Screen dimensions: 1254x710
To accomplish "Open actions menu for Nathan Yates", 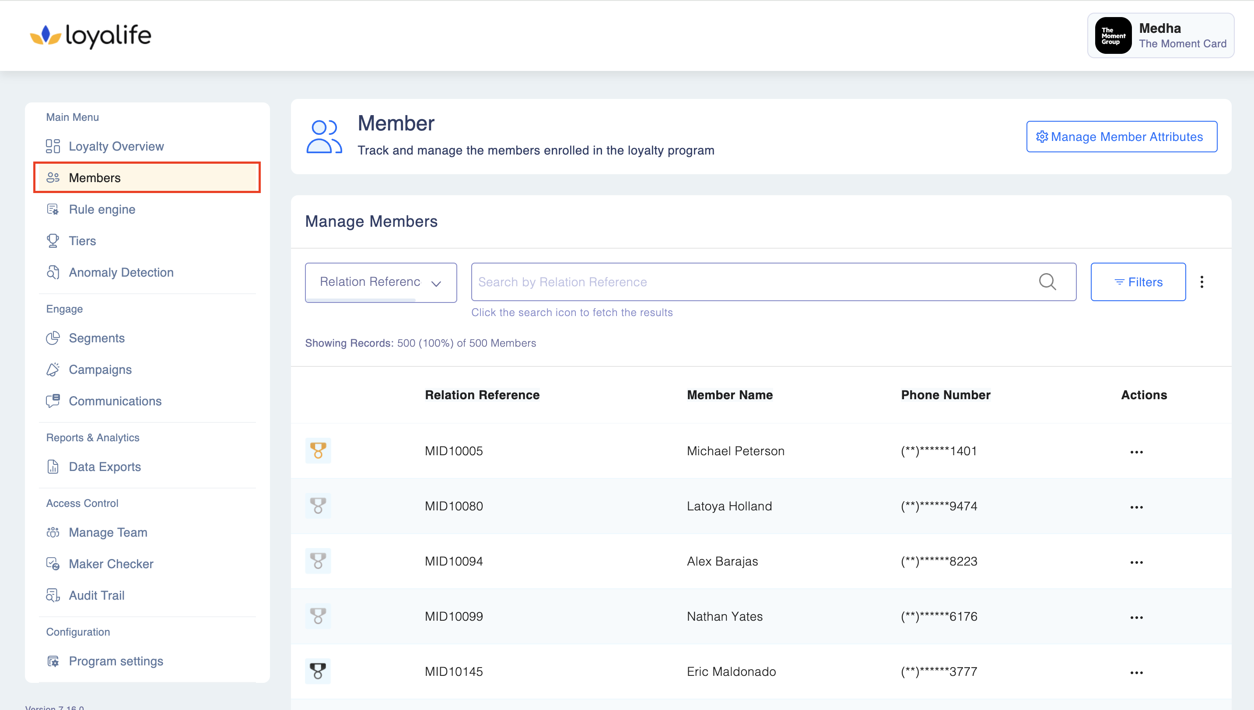I will click(1136, 617).
